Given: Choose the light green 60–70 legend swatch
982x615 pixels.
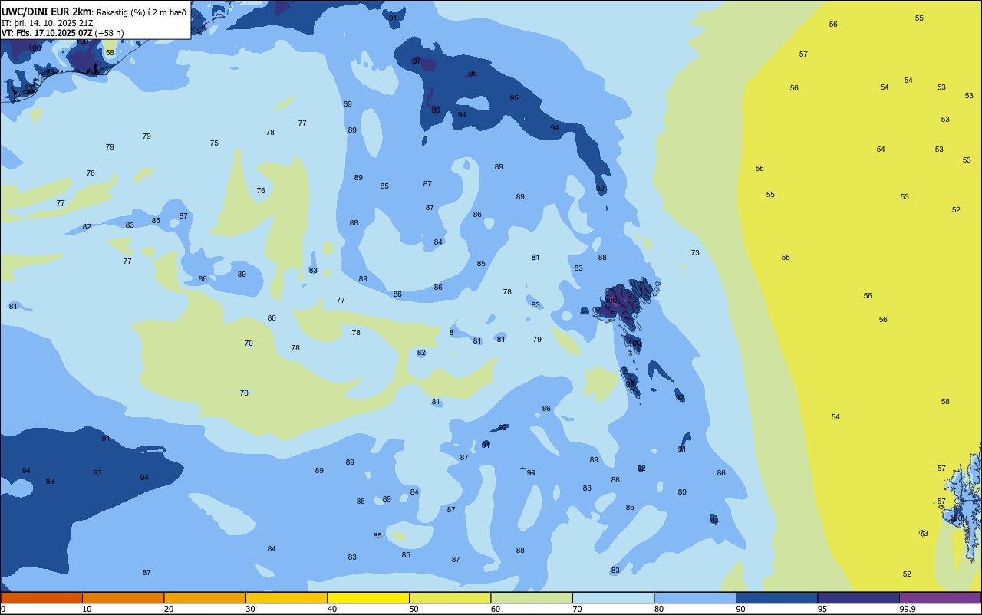Looking at the screenshot, I should click(532, 597).
